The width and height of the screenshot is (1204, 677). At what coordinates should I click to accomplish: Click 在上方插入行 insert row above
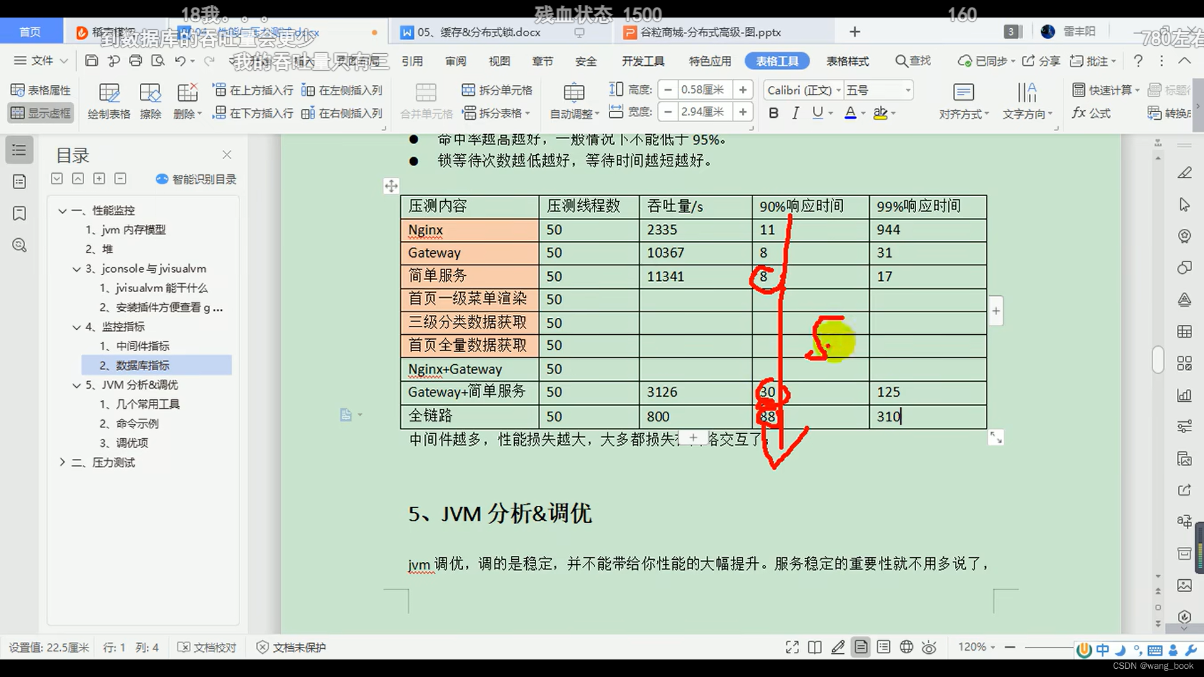click(253, 90)
